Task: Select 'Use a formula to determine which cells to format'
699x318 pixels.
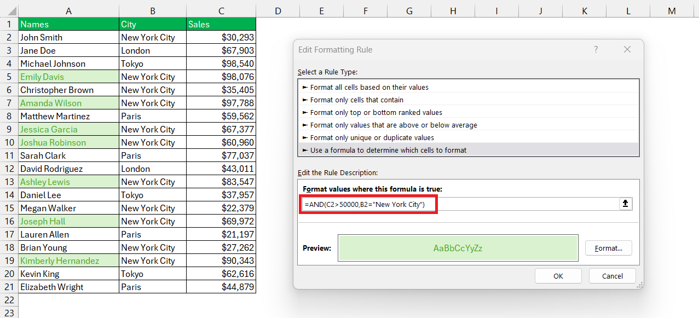Action: click(469, 150)
